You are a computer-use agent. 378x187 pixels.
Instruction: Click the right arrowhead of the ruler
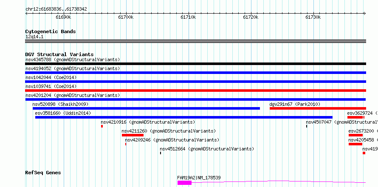pos(364,13)
